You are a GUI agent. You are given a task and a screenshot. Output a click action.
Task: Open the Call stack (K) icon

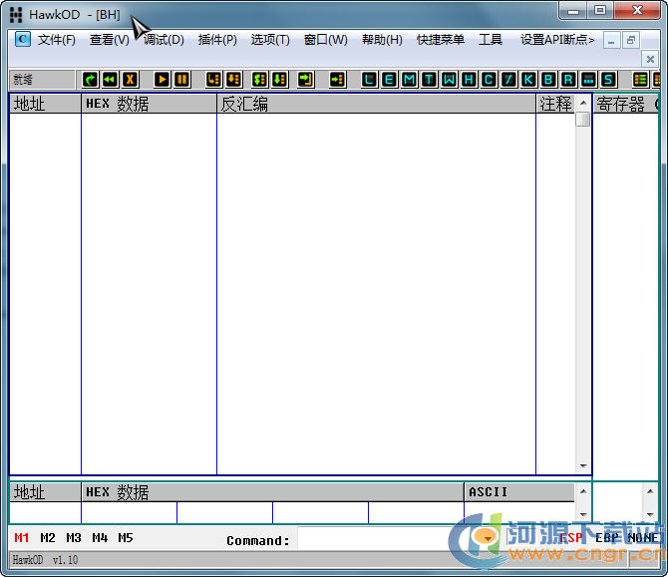coord(528,80)
